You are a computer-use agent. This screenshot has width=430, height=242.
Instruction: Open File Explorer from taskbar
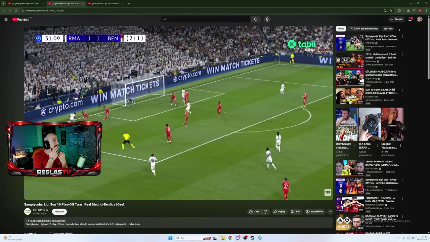(223, 238)
